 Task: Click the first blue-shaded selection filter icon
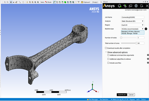pyautogui.click(x=68, y=2)
